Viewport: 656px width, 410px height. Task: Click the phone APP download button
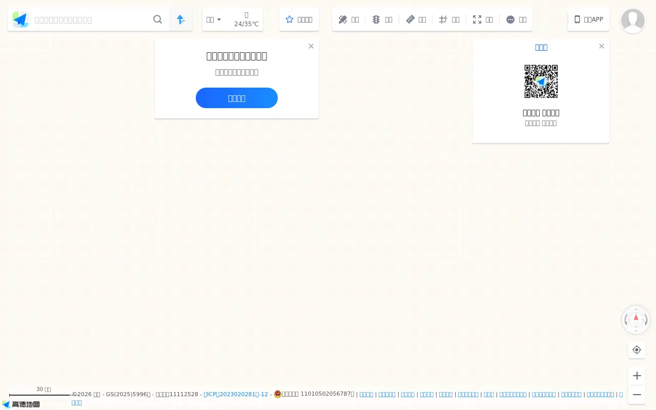click(x=588, y=19)
